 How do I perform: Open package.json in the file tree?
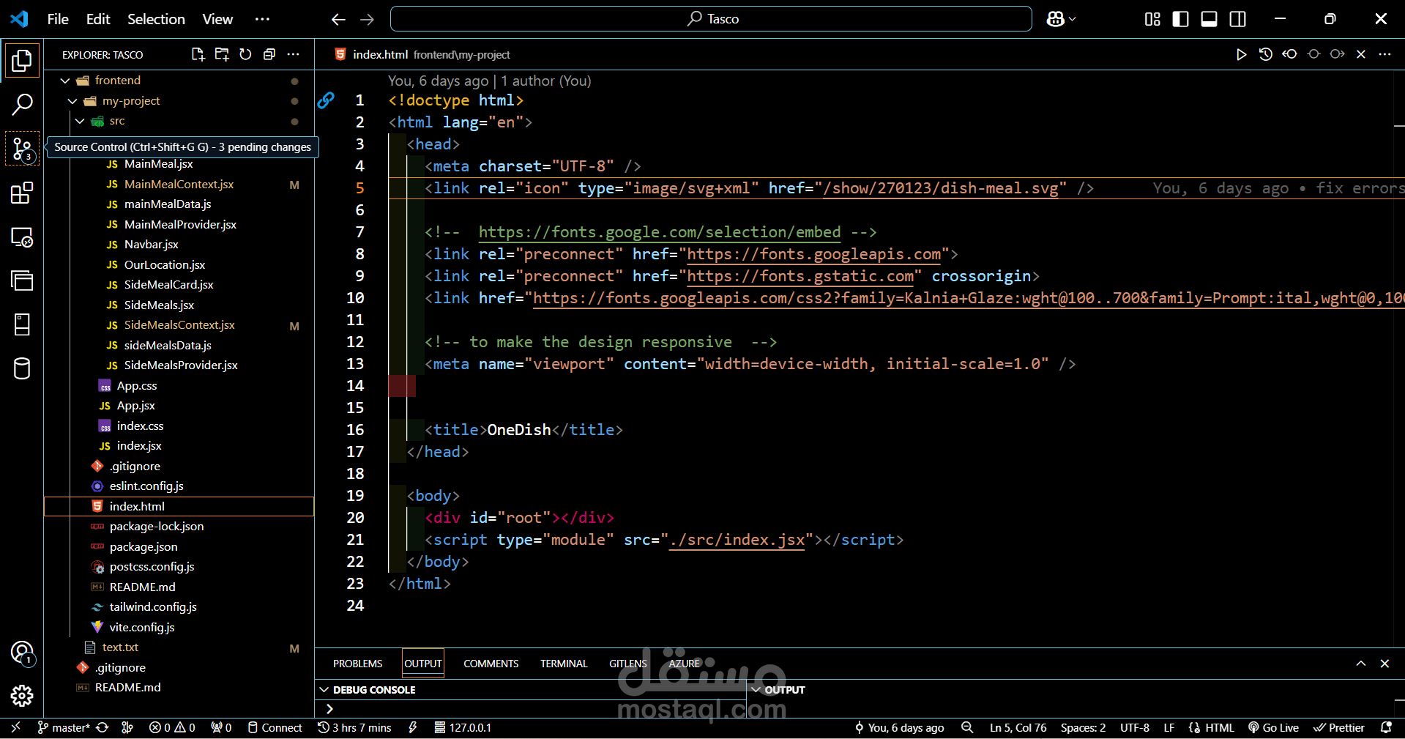(x=144, y=547)
